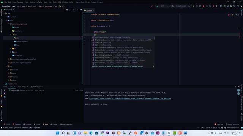Open Windows Start menu
The width and height of the screenshot is (243, 136).
pos(57,133)
